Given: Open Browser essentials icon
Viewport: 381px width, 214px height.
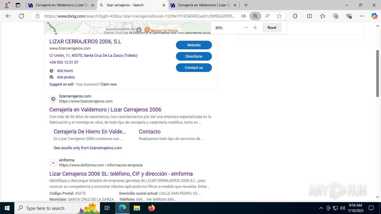Looking at the screenshot, I should click(x=349, y=16).
